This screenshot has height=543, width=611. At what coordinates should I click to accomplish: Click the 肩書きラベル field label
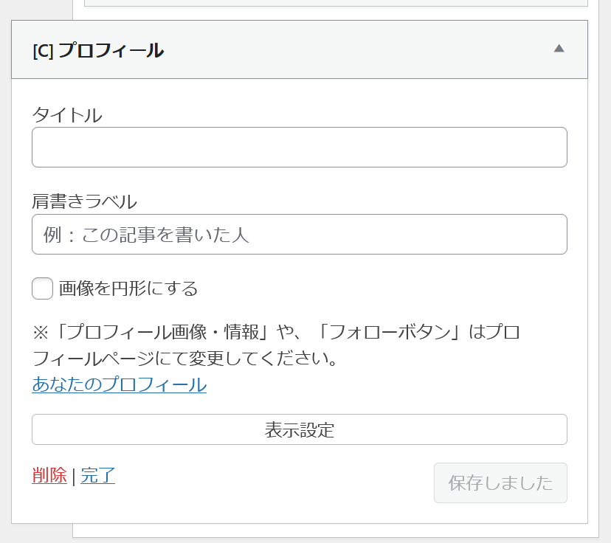click(85, 201)
